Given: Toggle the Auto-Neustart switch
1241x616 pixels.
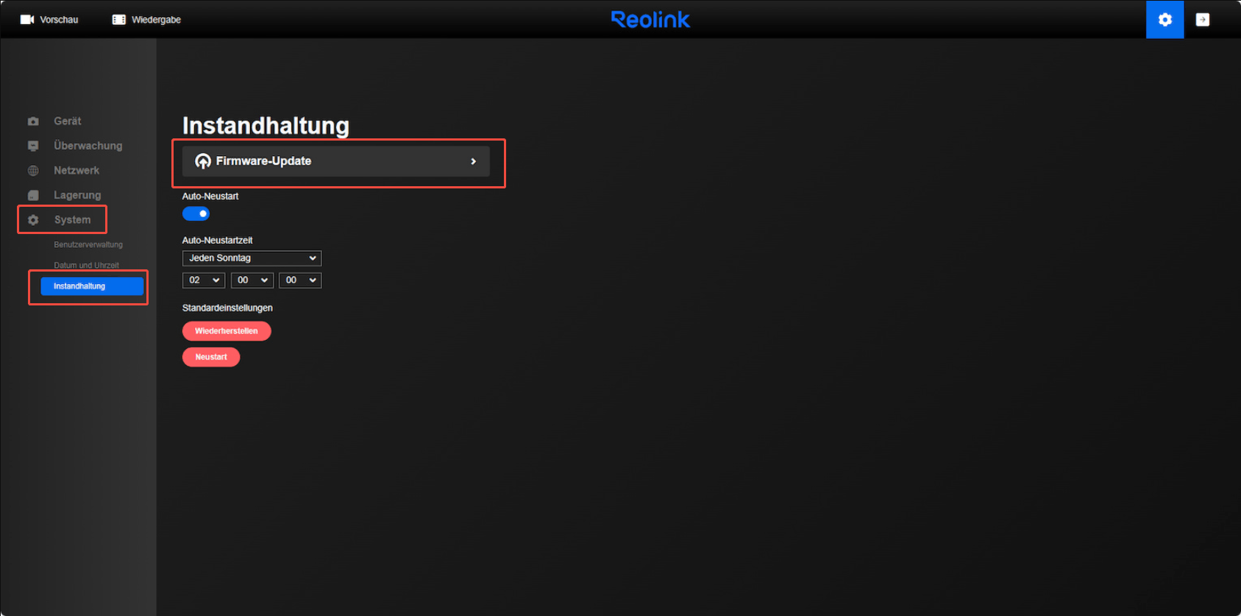Looking at the screenshot, I should pos(196,214).
